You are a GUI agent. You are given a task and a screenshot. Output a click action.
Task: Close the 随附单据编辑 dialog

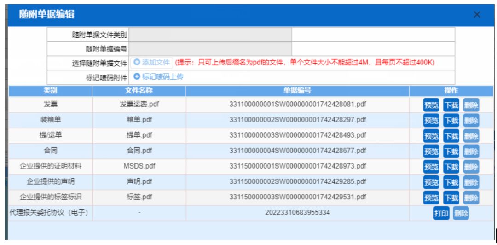coord(477,14)
